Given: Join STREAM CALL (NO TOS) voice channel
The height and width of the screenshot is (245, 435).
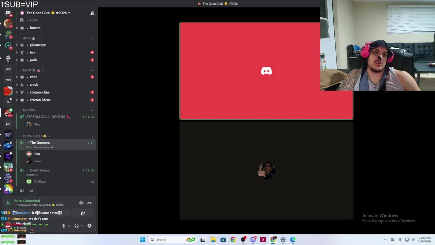Looking at the screenshot, I should coord(57,117).
